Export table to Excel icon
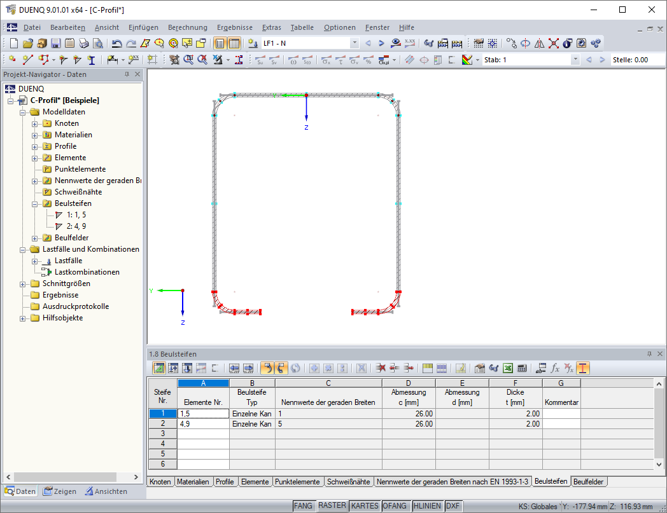Viewport: 667px width, 513px height. pos(508,368)
